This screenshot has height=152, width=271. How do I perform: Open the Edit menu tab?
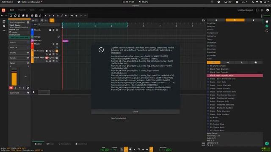coord(12,10)
